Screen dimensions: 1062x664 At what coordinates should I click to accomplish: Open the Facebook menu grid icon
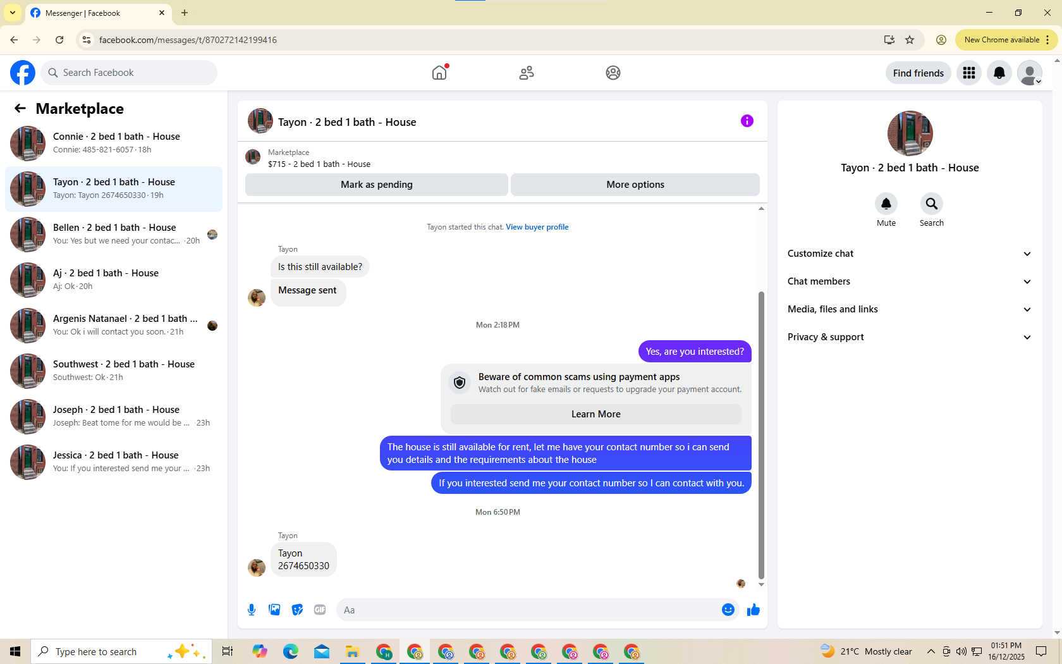969,73
